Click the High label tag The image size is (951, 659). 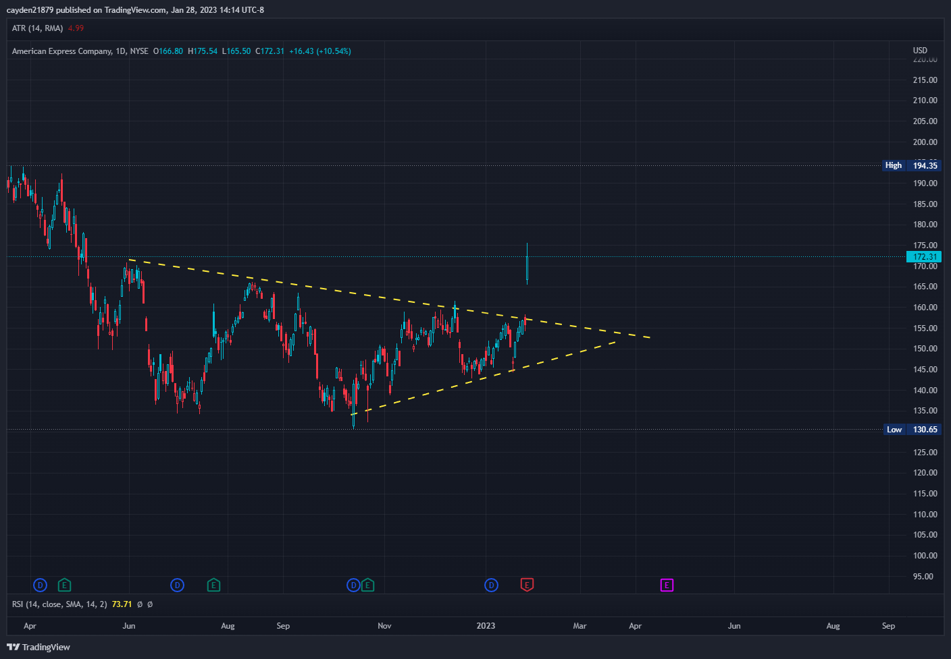point(894,165)
